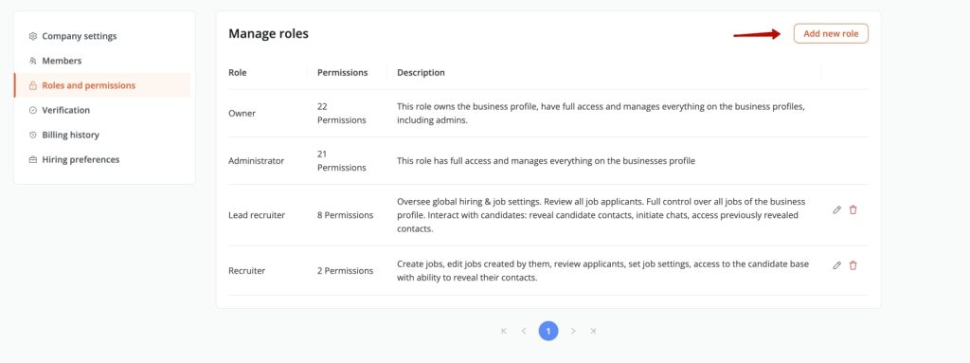Delete the Lead recruiter role trash icon
Image resolution: width=970 pixels, height=363 pixels.
(x=853, y=210)
